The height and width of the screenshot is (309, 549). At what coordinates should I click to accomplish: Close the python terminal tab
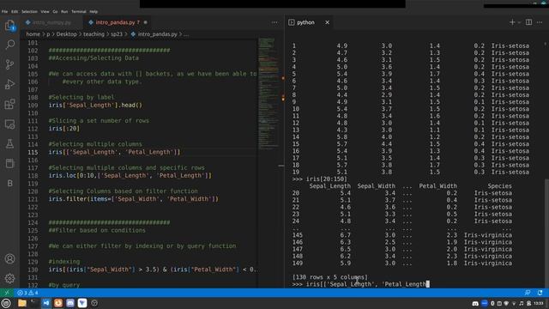(x=327, y=22)
